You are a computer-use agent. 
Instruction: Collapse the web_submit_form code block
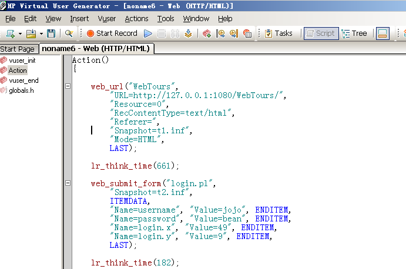(x=68, y=183)
